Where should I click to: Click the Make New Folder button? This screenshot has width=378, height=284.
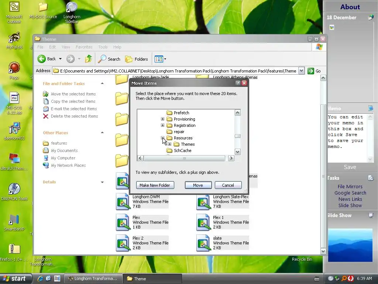[x=155, y=185]
